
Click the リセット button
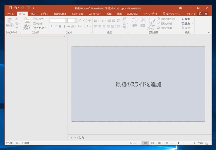pyautogui.click(x=38, y=24)
